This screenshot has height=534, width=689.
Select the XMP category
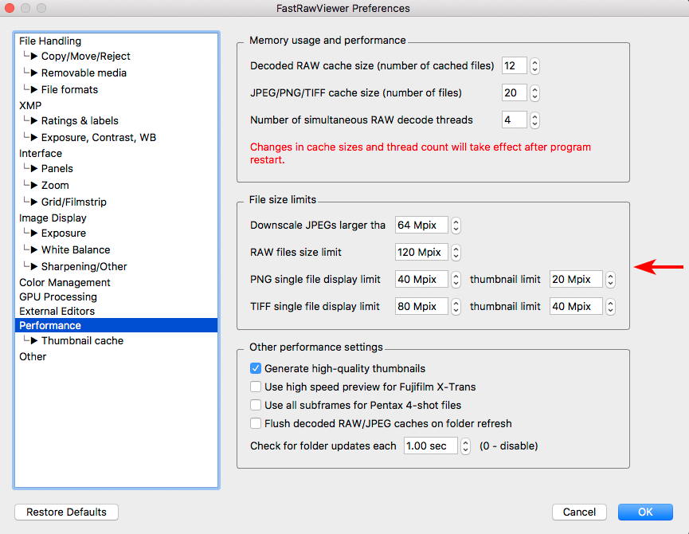click(x=30, y=105)
